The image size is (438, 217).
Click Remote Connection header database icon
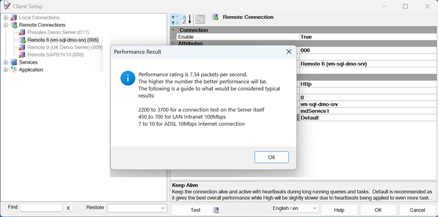(x=215, y=17)
